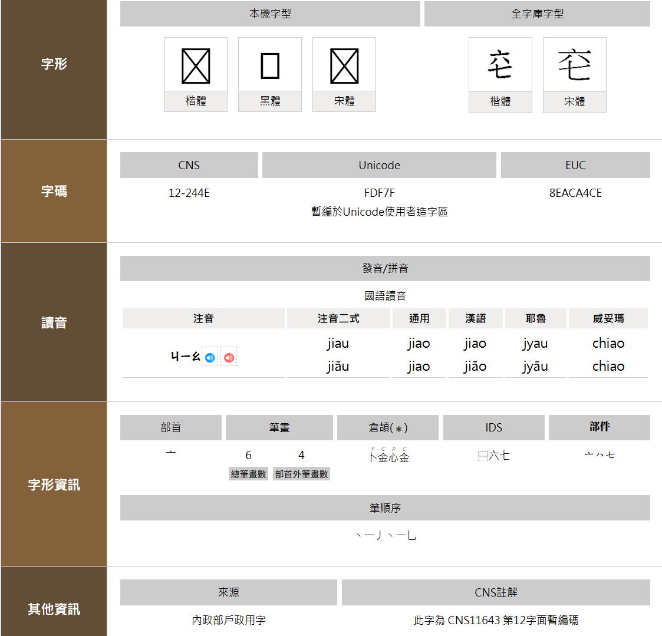Click the 其他資訊 sidebar section label
The image size is (662, 636).
coord(54,609)
